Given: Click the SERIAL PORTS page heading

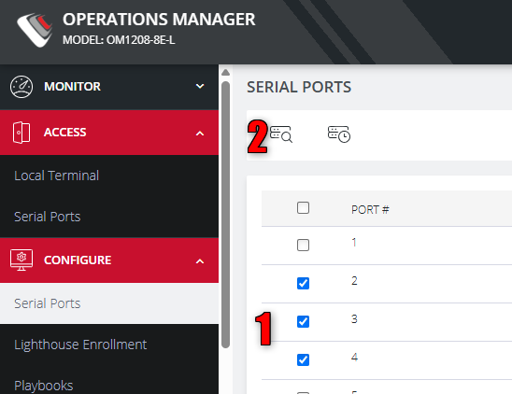Looking at the screenshot, I should 299,87.
